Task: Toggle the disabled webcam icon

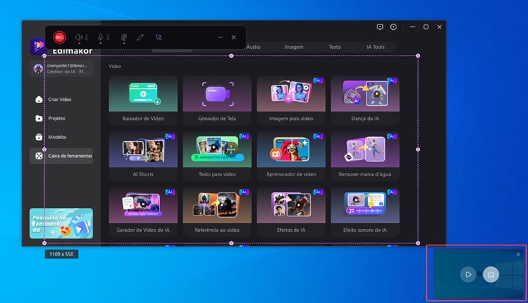Action: (124, 37)
